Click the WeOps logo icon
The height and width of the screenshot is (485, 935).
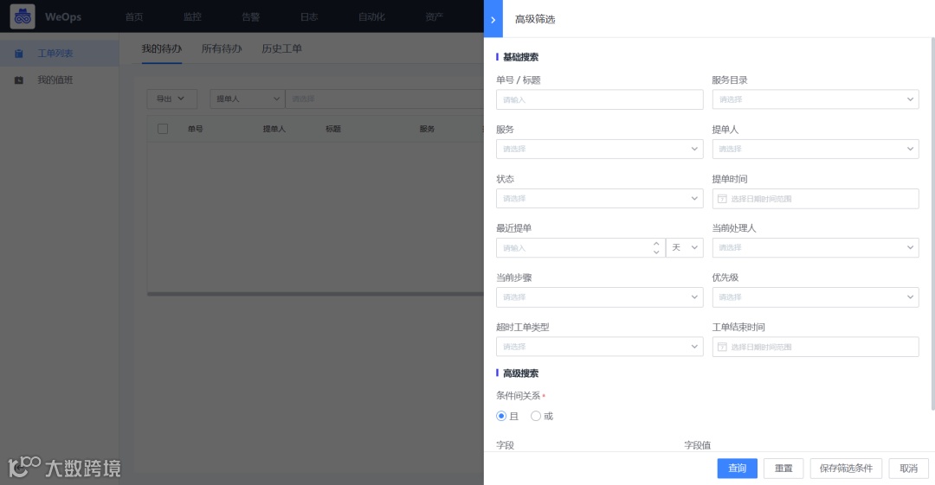23,16
